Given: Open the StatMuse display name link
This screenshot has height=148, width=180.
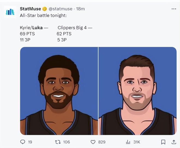Looking at the screenshot, I should (x=30, y=9).
